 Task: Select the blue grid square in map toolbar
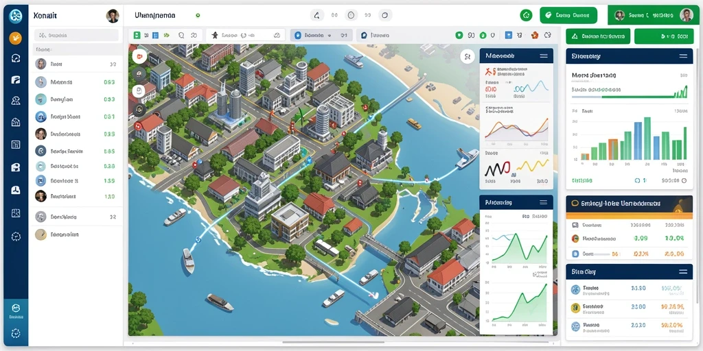pos(156,35)
